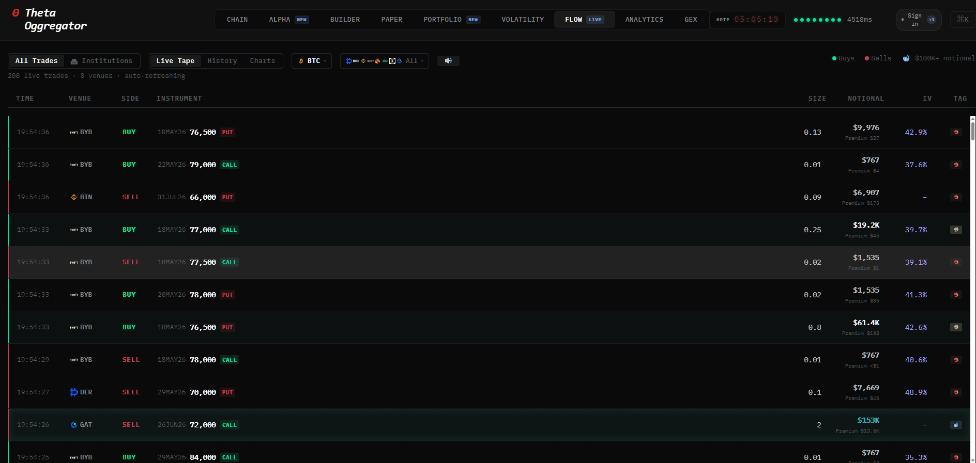The image size is (976, 463).
Task: Click the Deribit icon in 70,000 PUT row
Action: coord(74,392)
